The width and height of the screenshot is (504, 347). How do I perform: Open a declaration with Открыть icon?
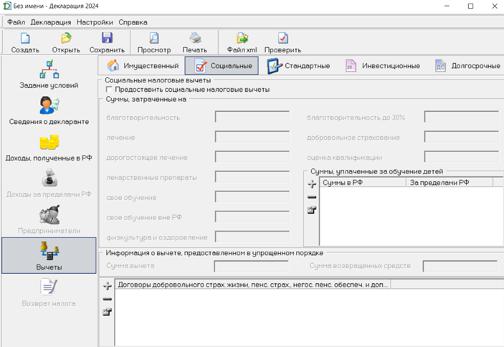[x=66, y=39]
